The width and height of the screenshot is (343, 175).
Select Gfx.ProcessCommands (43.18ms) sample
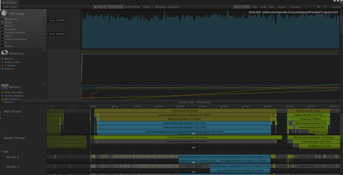tap(188, 137)
